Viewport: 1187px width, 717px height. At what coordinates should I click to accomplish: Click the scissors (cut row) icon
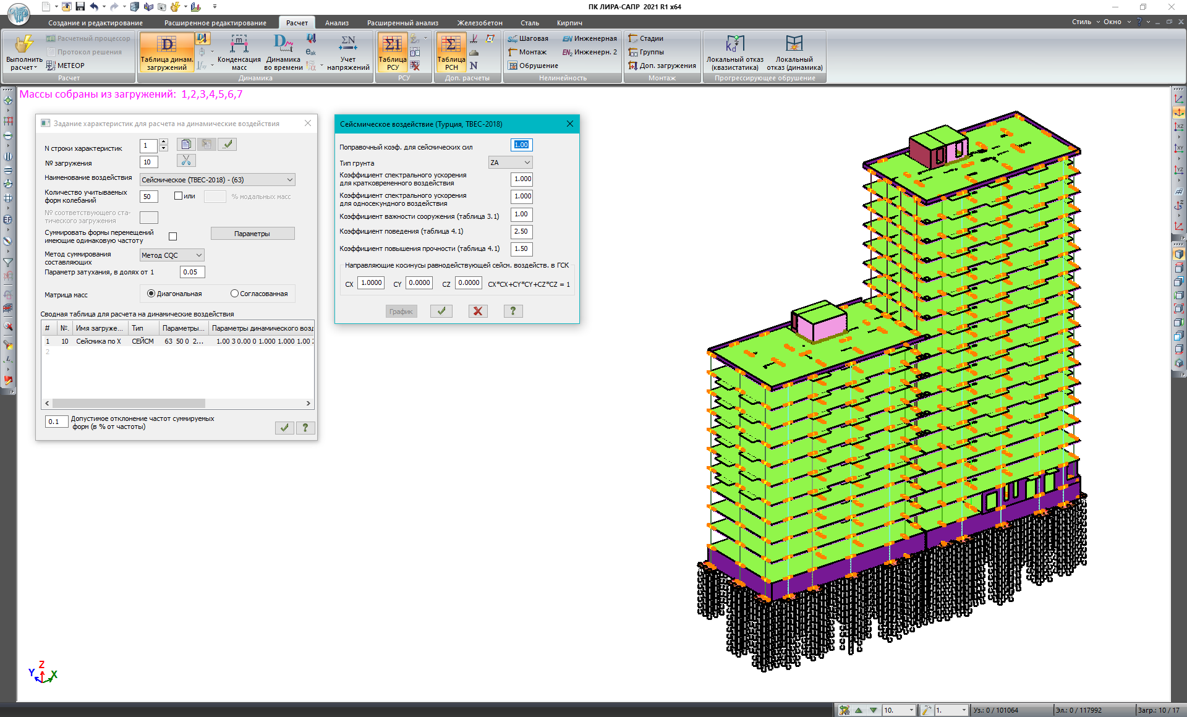(x=186, y=161)
